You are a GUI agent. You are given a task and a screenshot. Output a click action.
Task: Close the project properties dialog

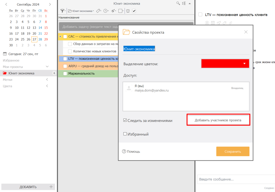pyautogui.click(x=246, y=32)
